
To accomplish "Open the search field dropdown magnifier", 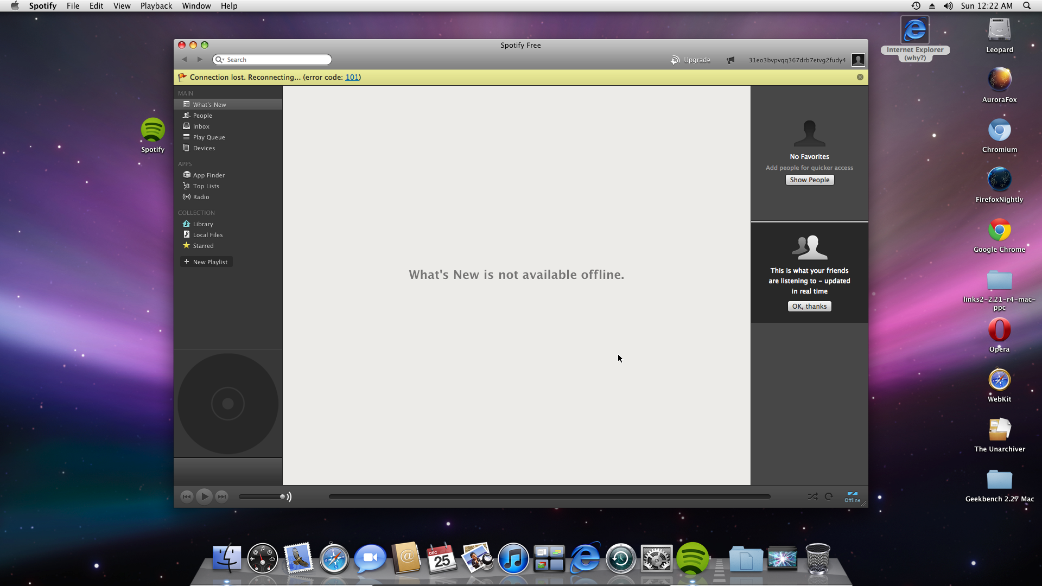I will 219,60.
